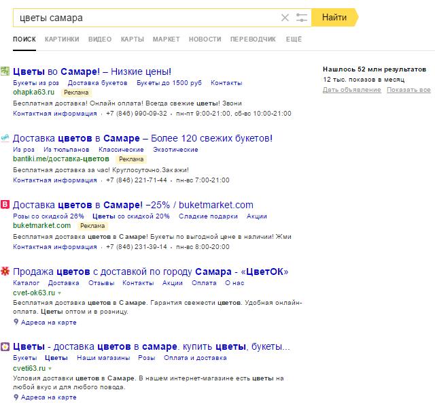The height and width of the screenshot is (411, 435).
Task: Open 'Экзотические' sitelink
Action: coord(175,150)
